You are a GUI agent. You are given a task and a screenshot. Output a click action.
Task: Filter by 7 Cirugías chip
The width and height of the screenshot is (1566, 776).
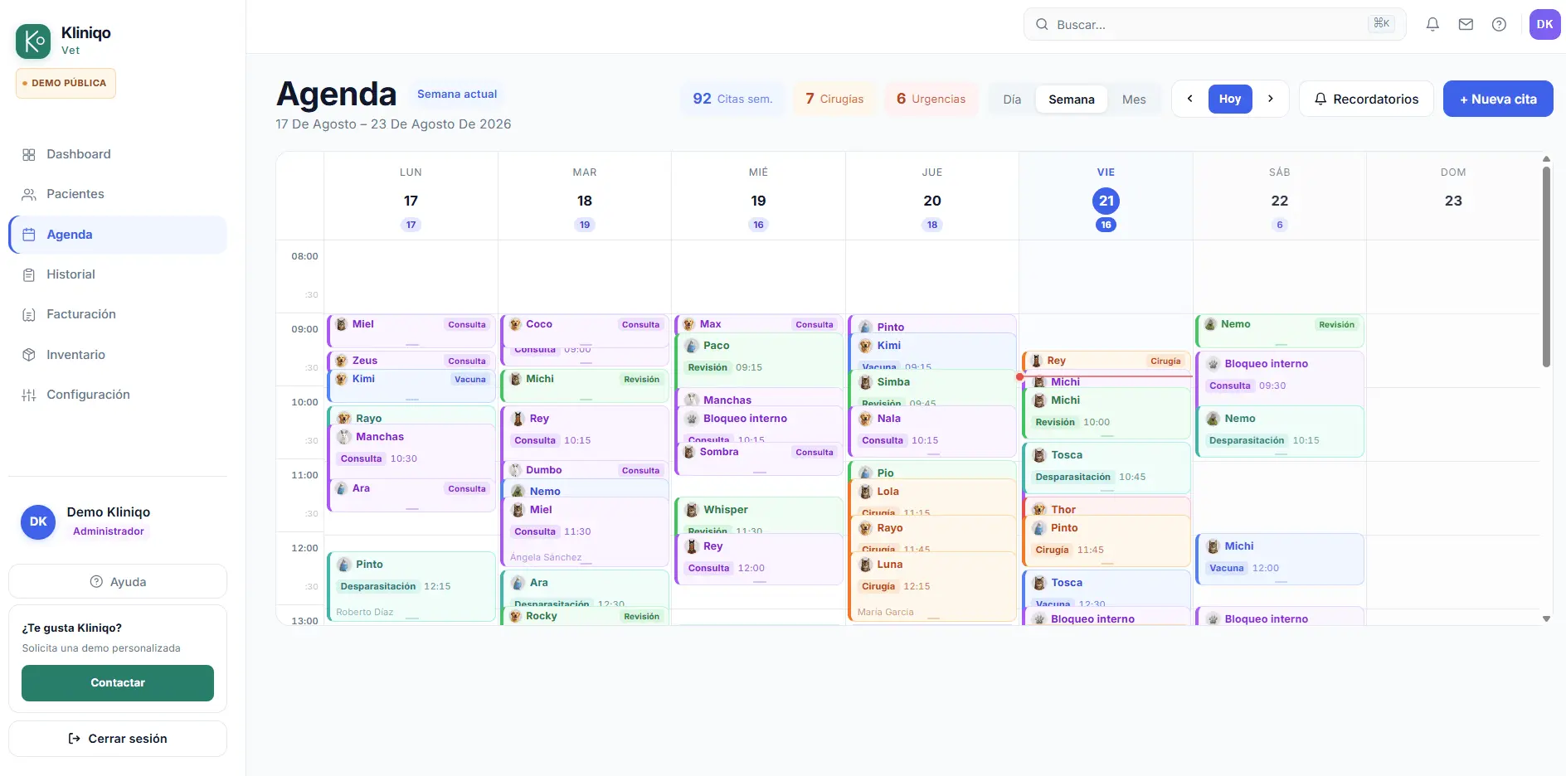pos(834,99)
